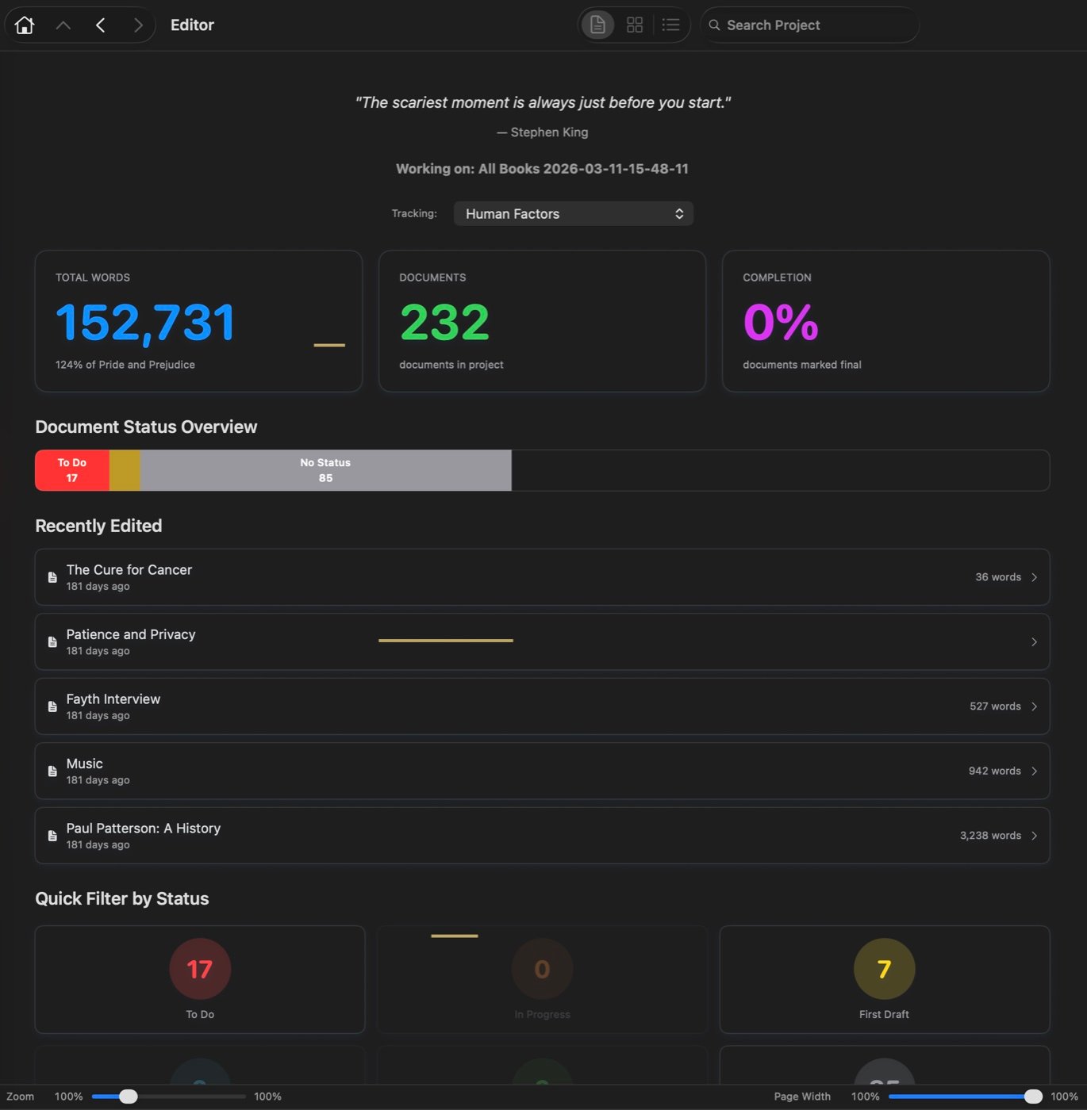Screen dimensions: 1087x1110
Task: Open The Cure for Cancer document
Action: tap(542, 576)
